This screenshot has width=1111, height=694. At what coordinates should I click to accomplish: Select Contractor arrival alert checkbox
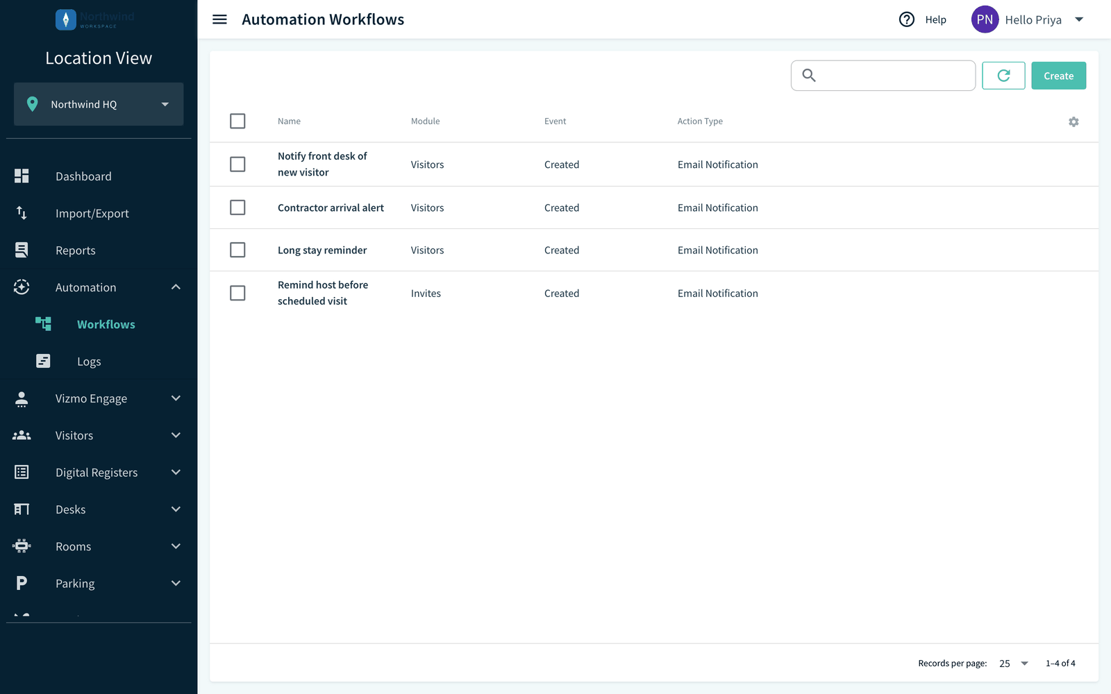click(237, 208)
